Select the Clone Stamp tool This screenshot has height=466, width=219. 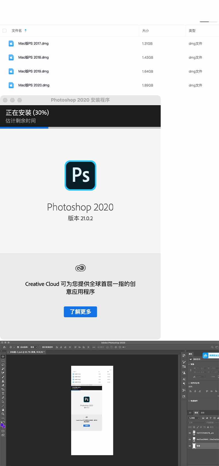3,381
